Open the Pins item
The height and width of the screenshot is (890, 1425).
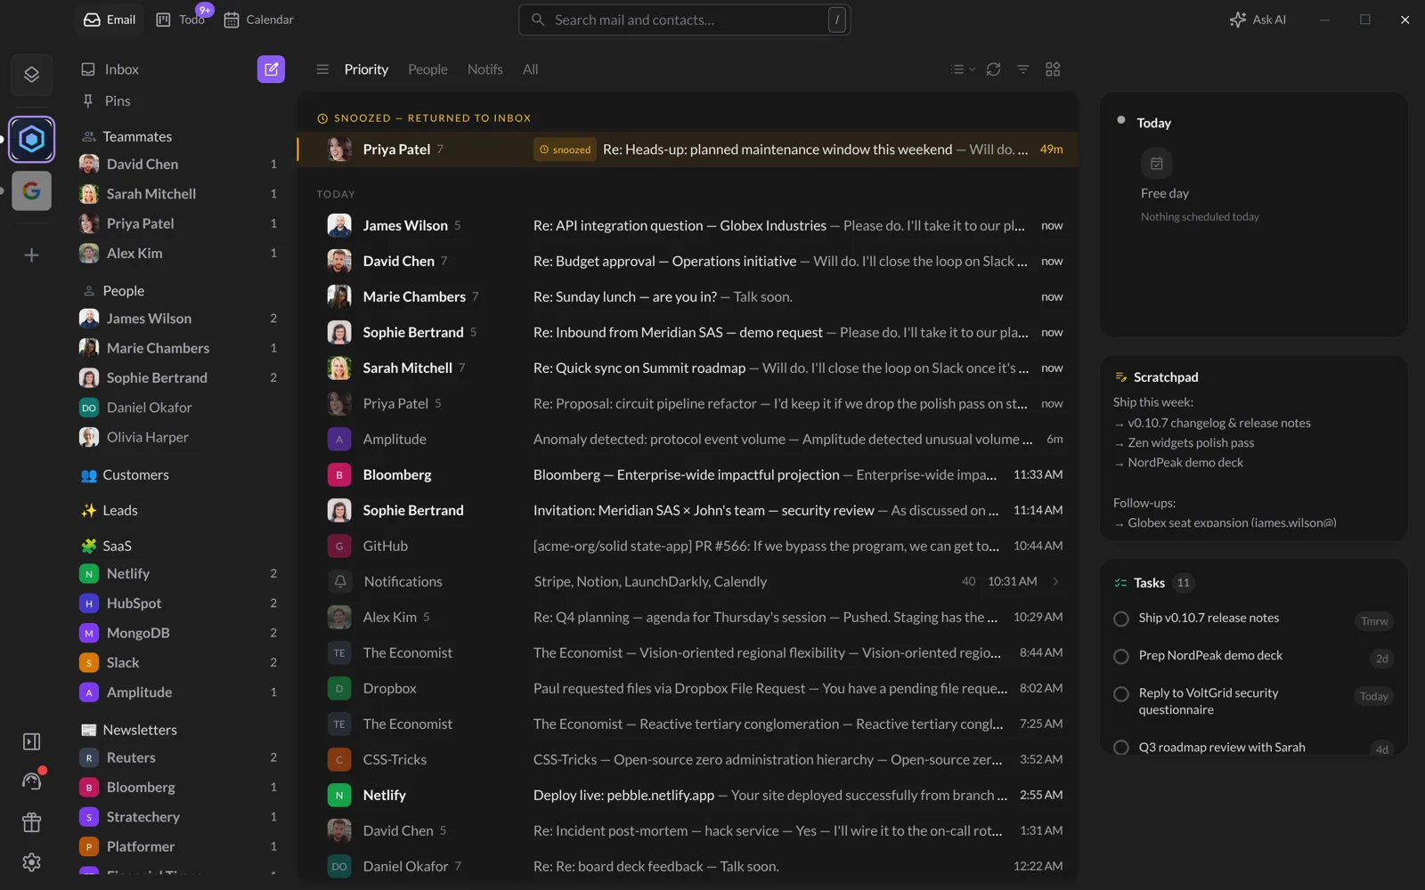pyautogui.click(x=117, y=101)
